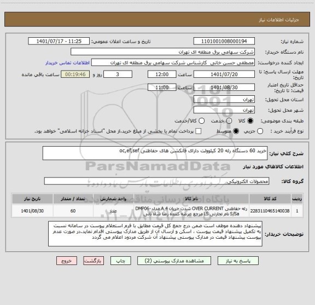Click the deadline time field 12:00
Screen dimensions: 315x305
(x=162, y=74)
